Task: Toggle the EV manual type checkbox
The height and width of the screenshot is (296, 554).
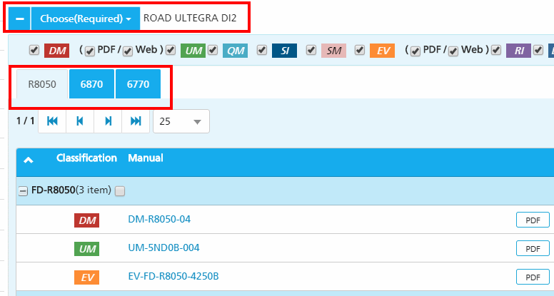Action: coord(360,50)
